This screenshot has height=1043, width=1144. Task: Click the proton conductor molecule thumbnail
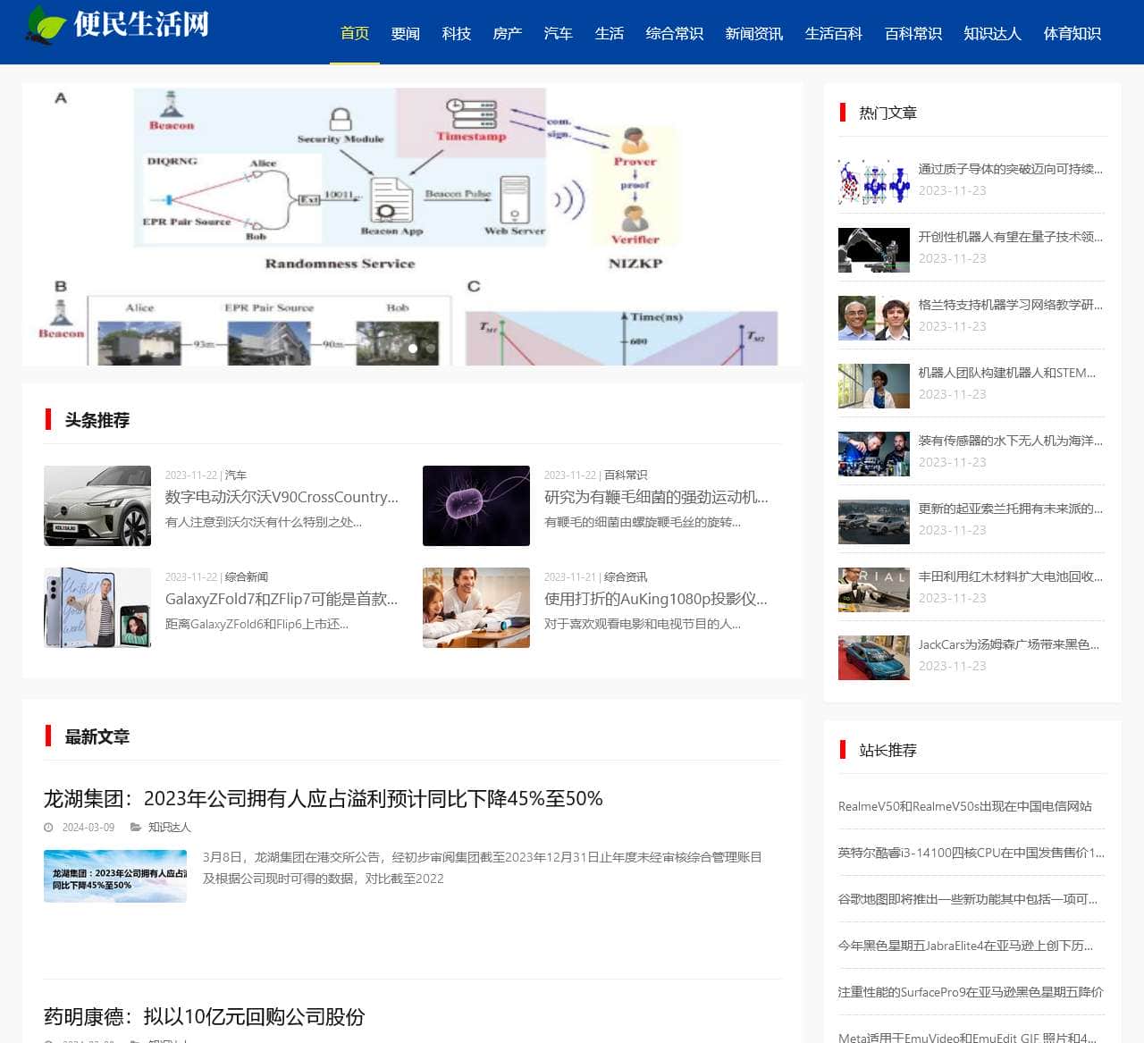(874, 182)
